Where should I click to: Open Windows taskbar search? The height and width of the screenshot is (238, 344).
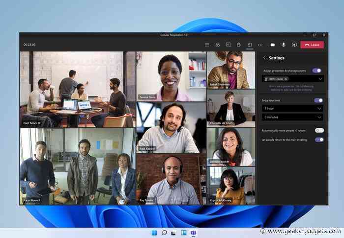164,233
